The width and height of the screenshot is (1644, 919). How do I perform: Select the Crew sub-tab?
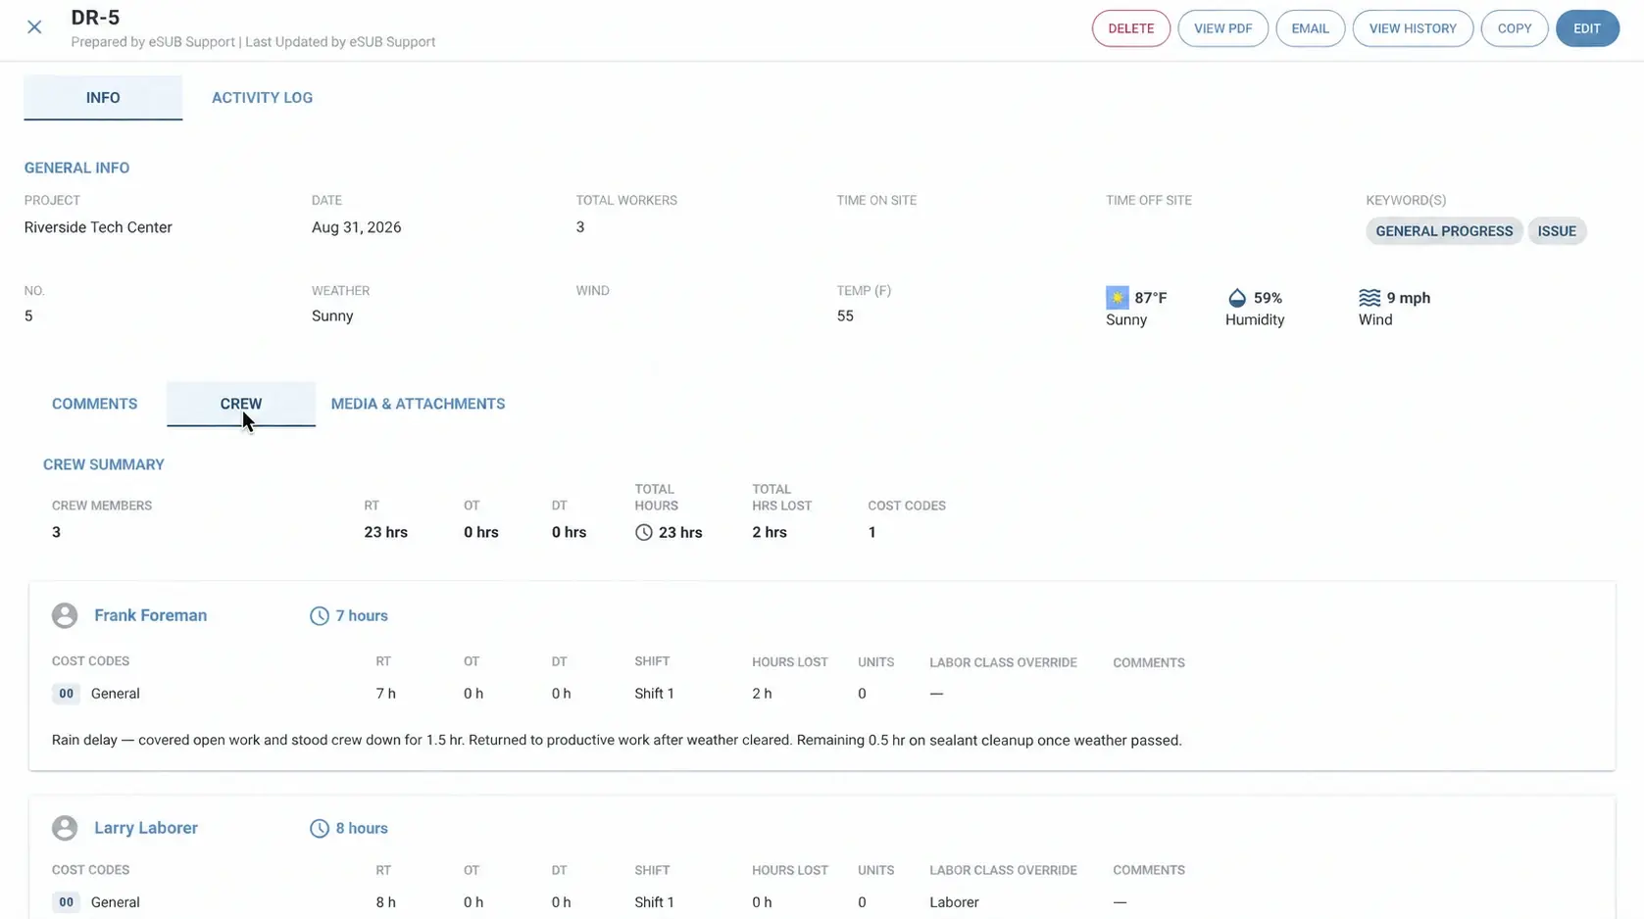point(241,404)
